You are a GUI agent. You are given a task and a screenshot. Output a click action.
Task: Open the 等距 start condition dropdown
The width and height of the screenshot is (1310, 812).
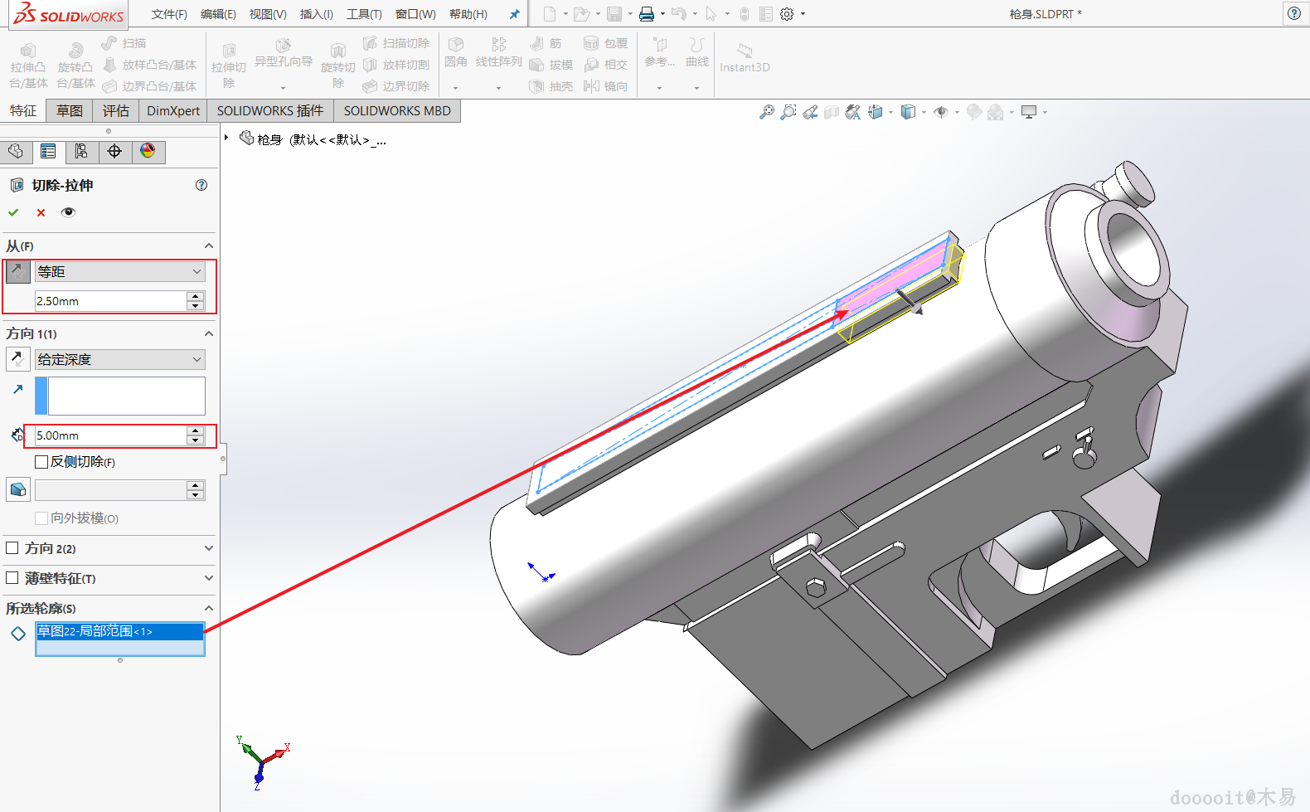[x=119, y=271]
